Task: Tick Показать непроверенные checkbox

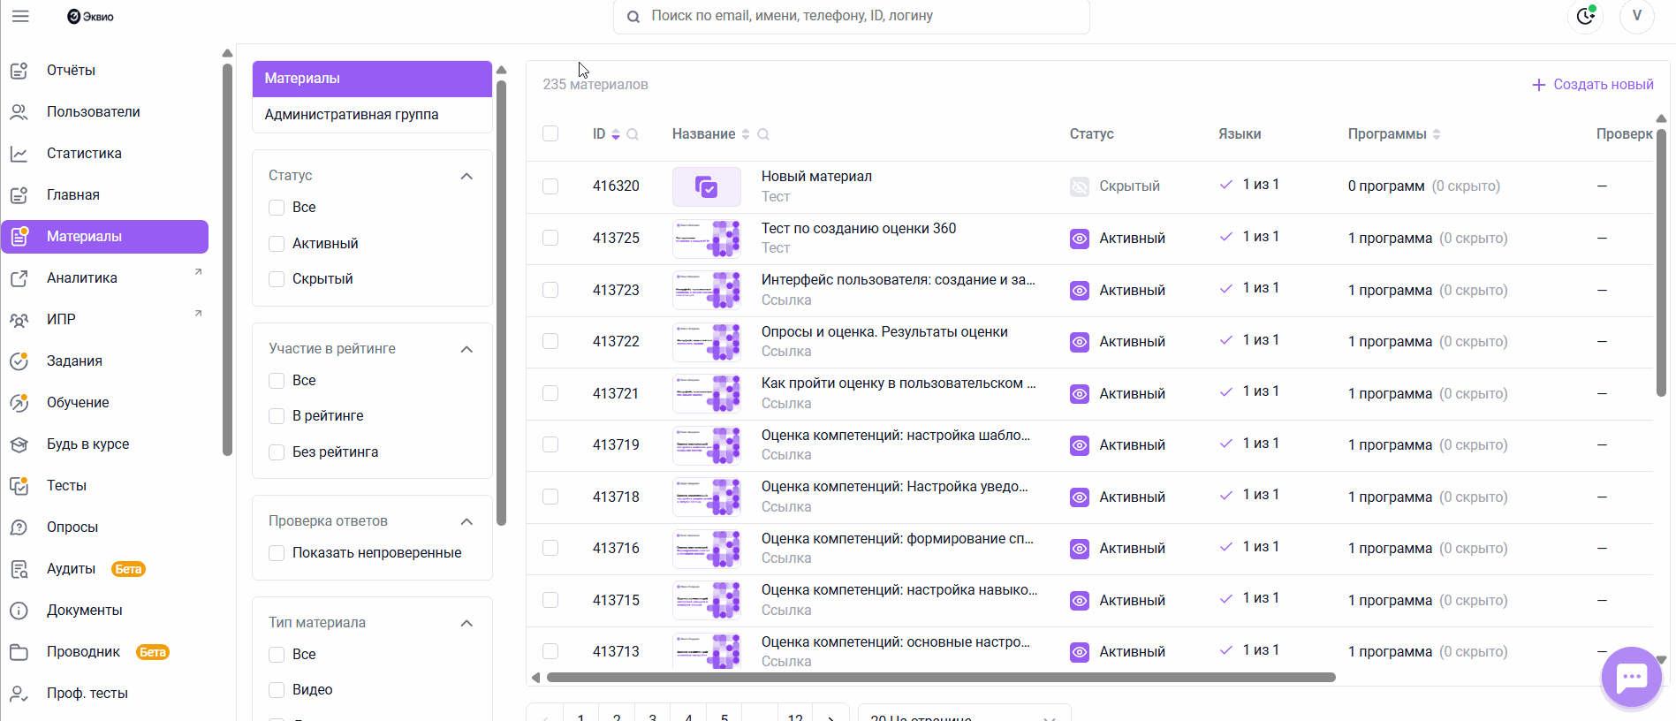Action: tap(277, 553)
